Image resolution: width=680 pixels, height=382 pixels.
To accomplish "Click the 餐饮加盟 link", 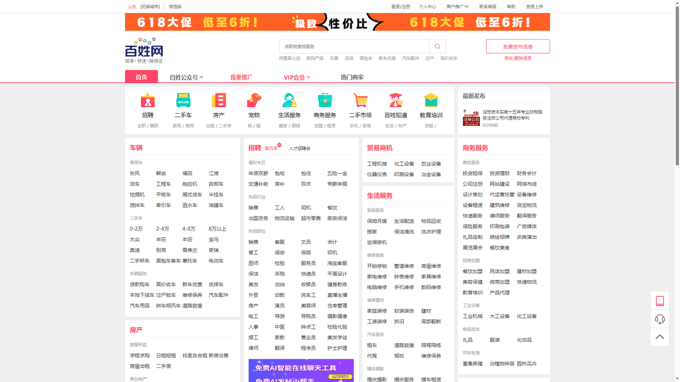I will pos(473,272).
